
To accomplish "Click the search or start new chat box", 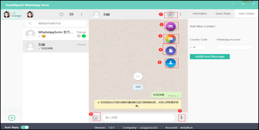I will pos(56,23).
